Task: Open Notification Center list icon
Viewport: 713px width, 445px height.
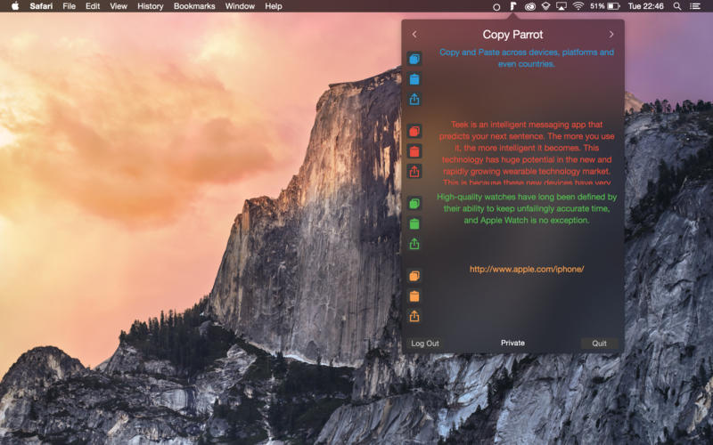Action: click(x=695, y=6)
